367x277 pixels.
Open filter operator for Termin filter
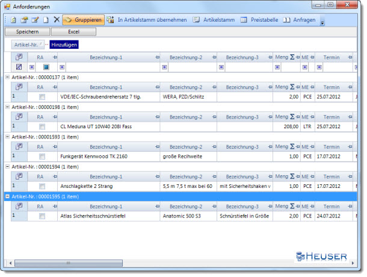[319, 67]
